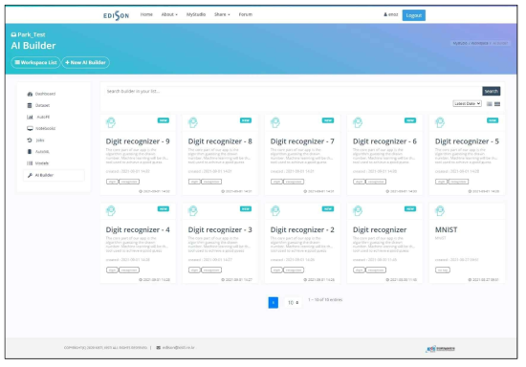The height and width of the screenshot is (367, 526).
Task: Click the first tag on Digit recognizer - 9
Action: (112, 182)
